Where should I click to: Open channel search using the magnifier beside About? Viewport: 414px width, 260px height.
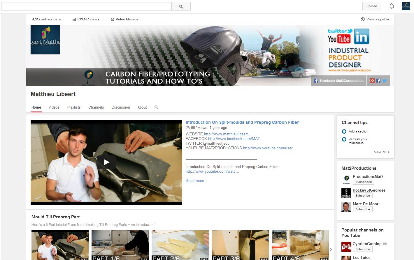click(x=156, y=107)
